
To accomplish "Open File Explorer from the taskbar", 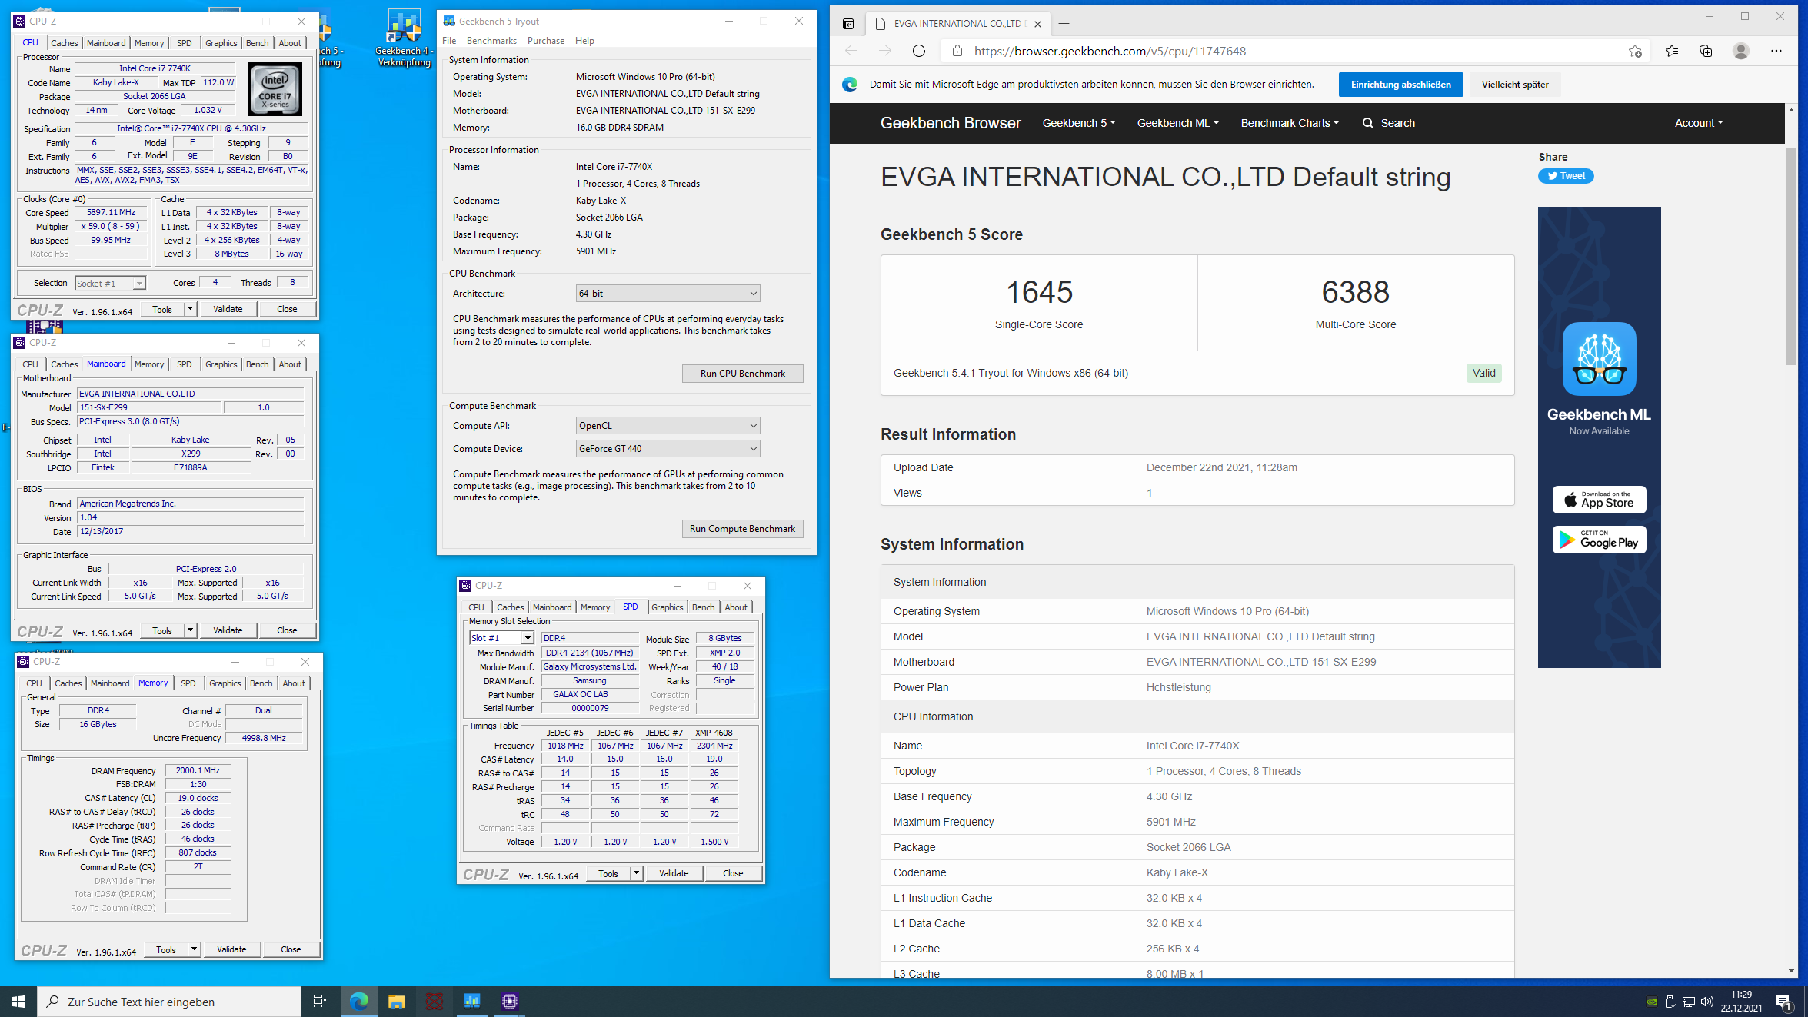I will pos(396,1002).
